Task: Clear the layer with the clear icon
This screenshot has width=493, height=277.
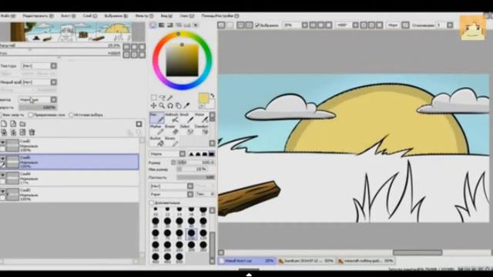Action: [22, 132]
